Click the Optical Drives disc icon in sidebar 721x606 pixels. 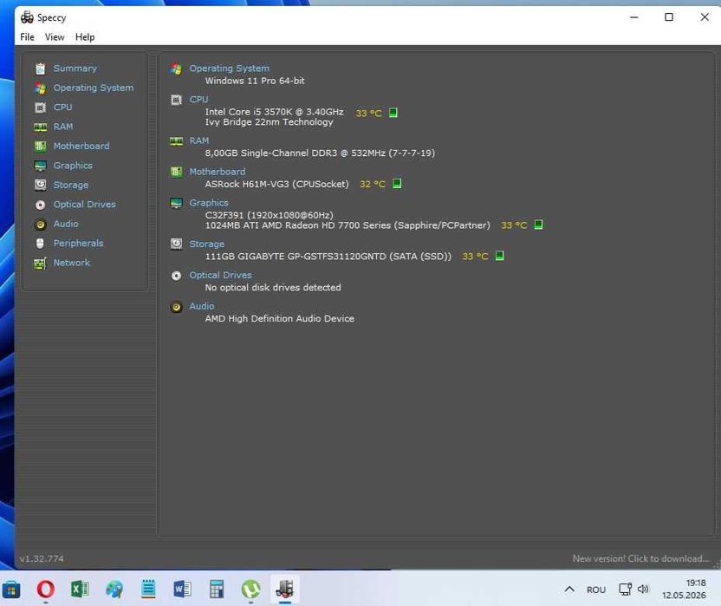pyautogui.click(x=40, y=205)
